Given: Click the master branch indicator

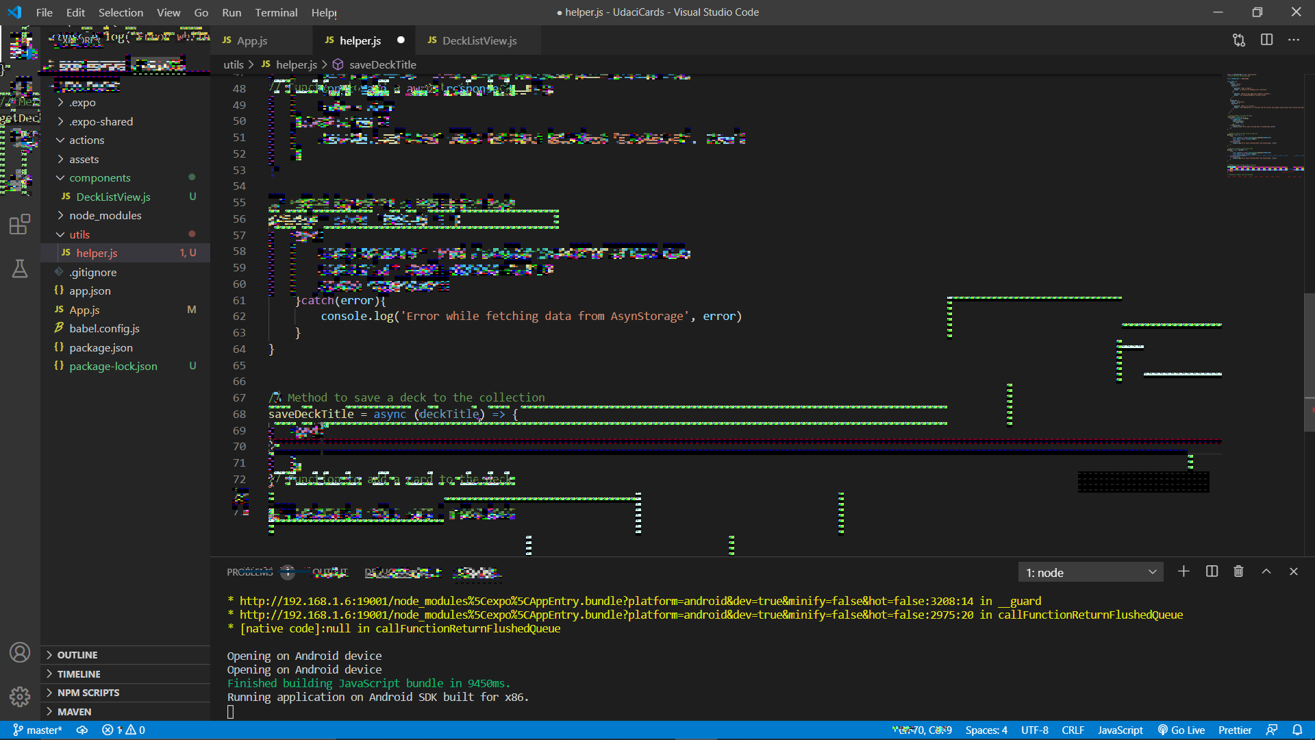Looking at the screenshot, I should [38, 730].
